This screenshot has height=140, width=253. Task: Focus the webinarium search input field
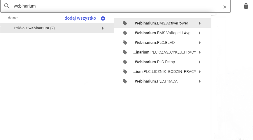click(x=115, y=6)
